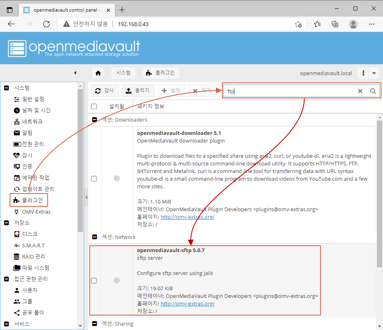Collapse the Downloaders section group
Screen dimensions: 383x330
point(95,120)
